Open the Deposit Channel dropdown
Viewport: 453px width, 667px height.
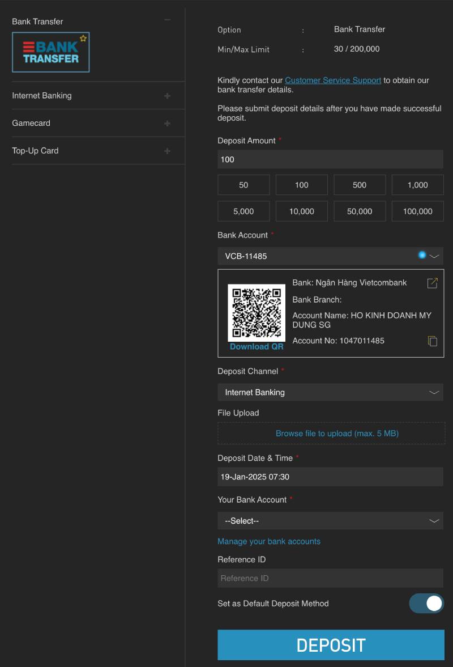coord(330,392)
